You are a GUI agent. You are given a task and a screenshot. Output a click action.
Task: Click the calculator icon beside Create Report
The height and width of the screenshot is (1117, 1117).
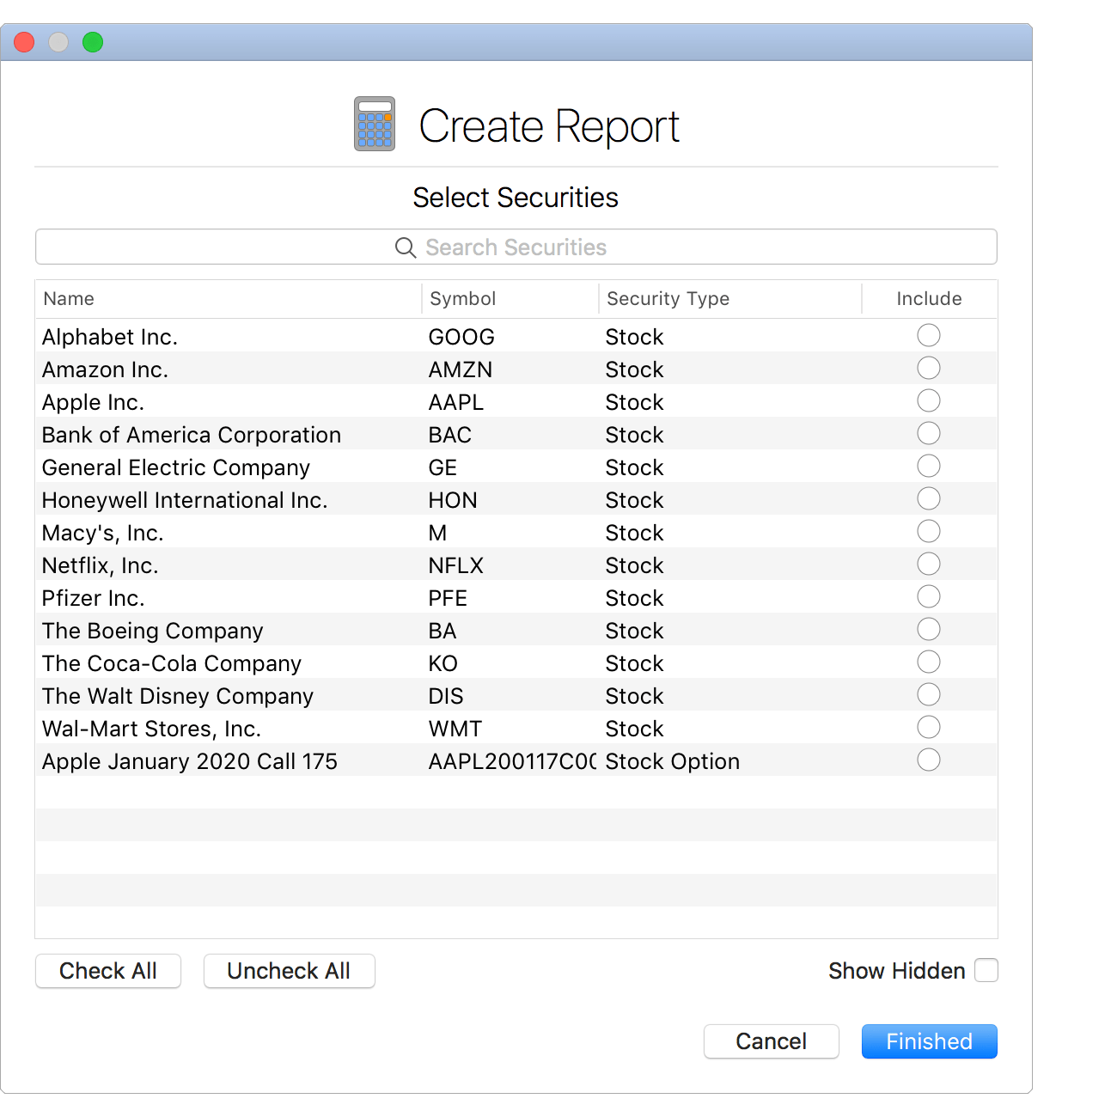[x=375, y=124]
